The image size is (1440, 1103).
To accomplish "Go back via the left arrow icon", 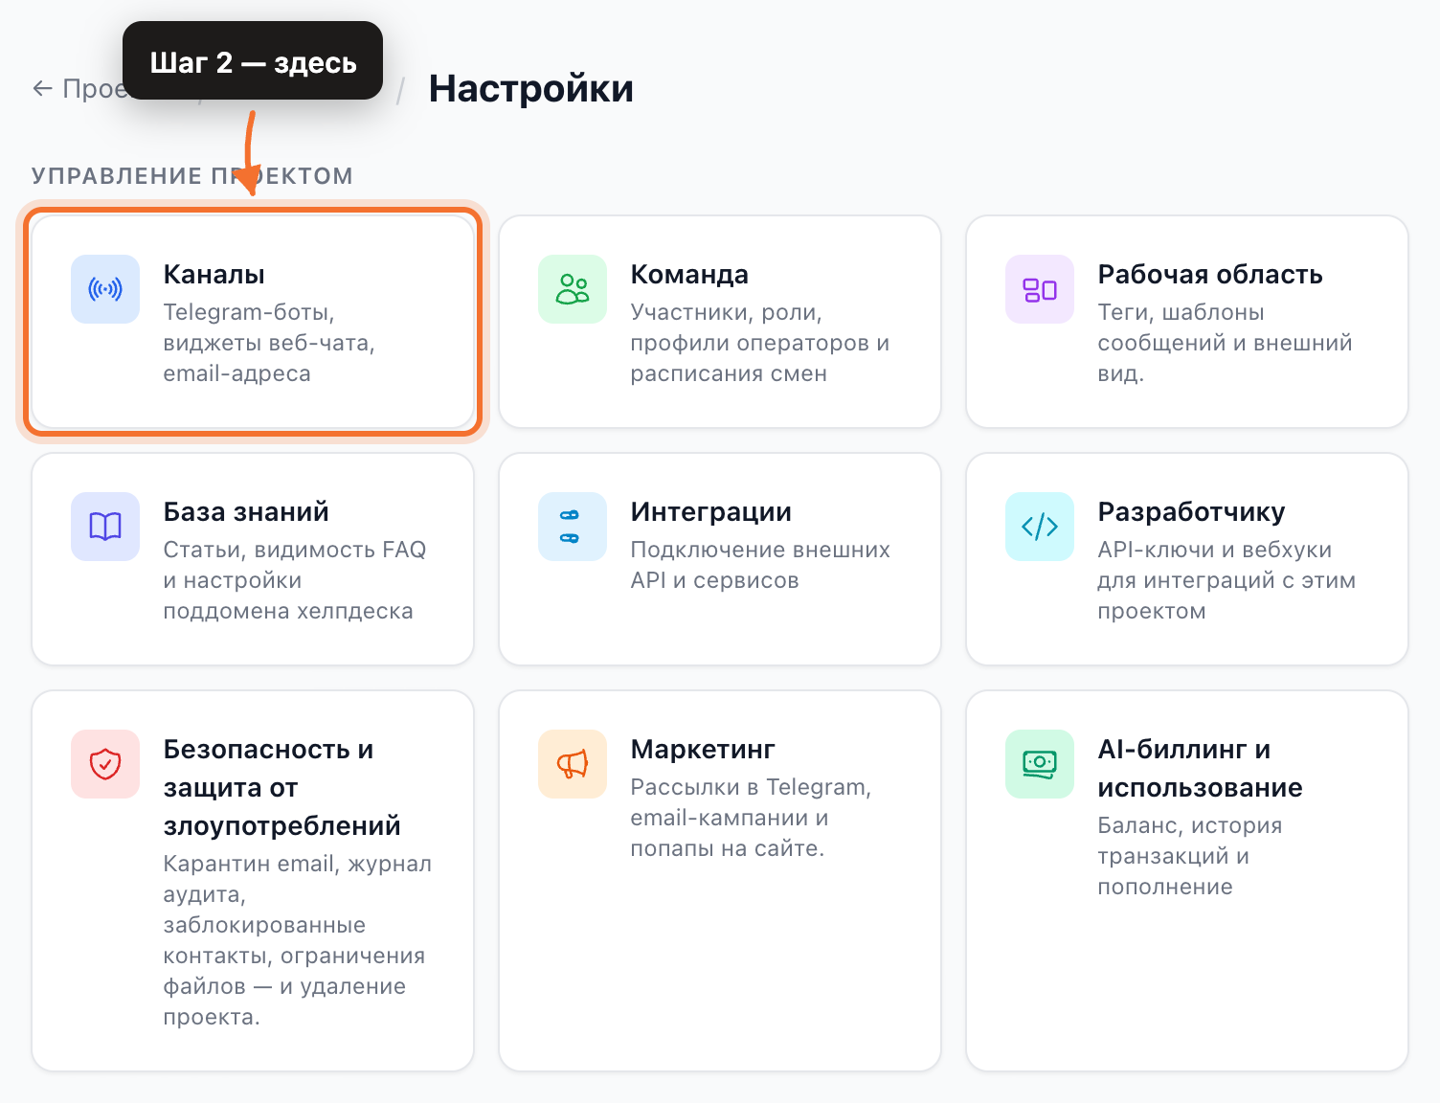I will tap(42, 89).
